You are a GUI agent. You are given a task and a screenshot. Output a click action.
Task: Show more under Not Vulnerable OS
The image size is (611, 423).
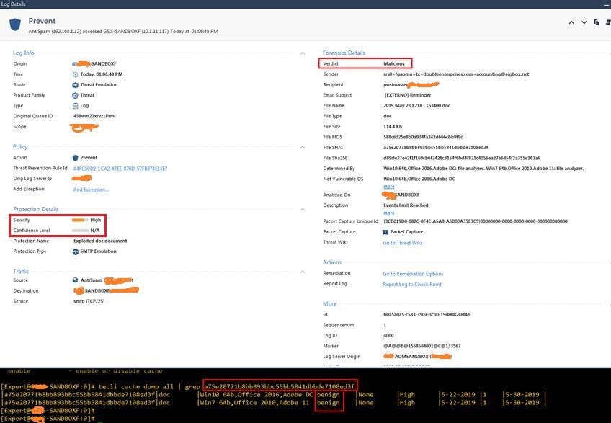tap(389, 187)
